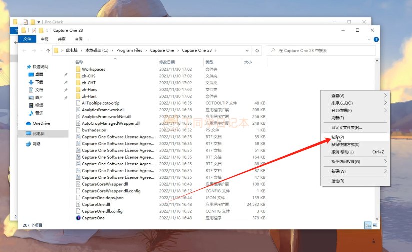Screen dimensions: 412x252
Task: Open address bar history dropdown
Action: [x=248, y=50]
